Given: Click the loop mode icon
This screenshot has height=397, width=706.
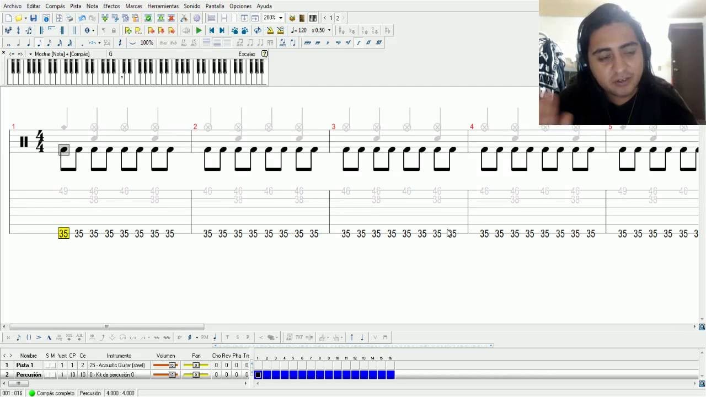Looking at the screenshot, I should pos(258,30).
